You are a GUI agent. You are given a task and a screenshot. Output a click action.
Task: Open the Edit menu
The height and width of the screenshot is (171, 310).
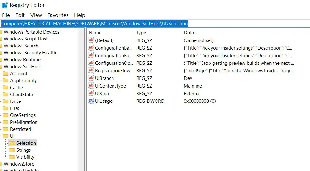[x=20, y=15]
